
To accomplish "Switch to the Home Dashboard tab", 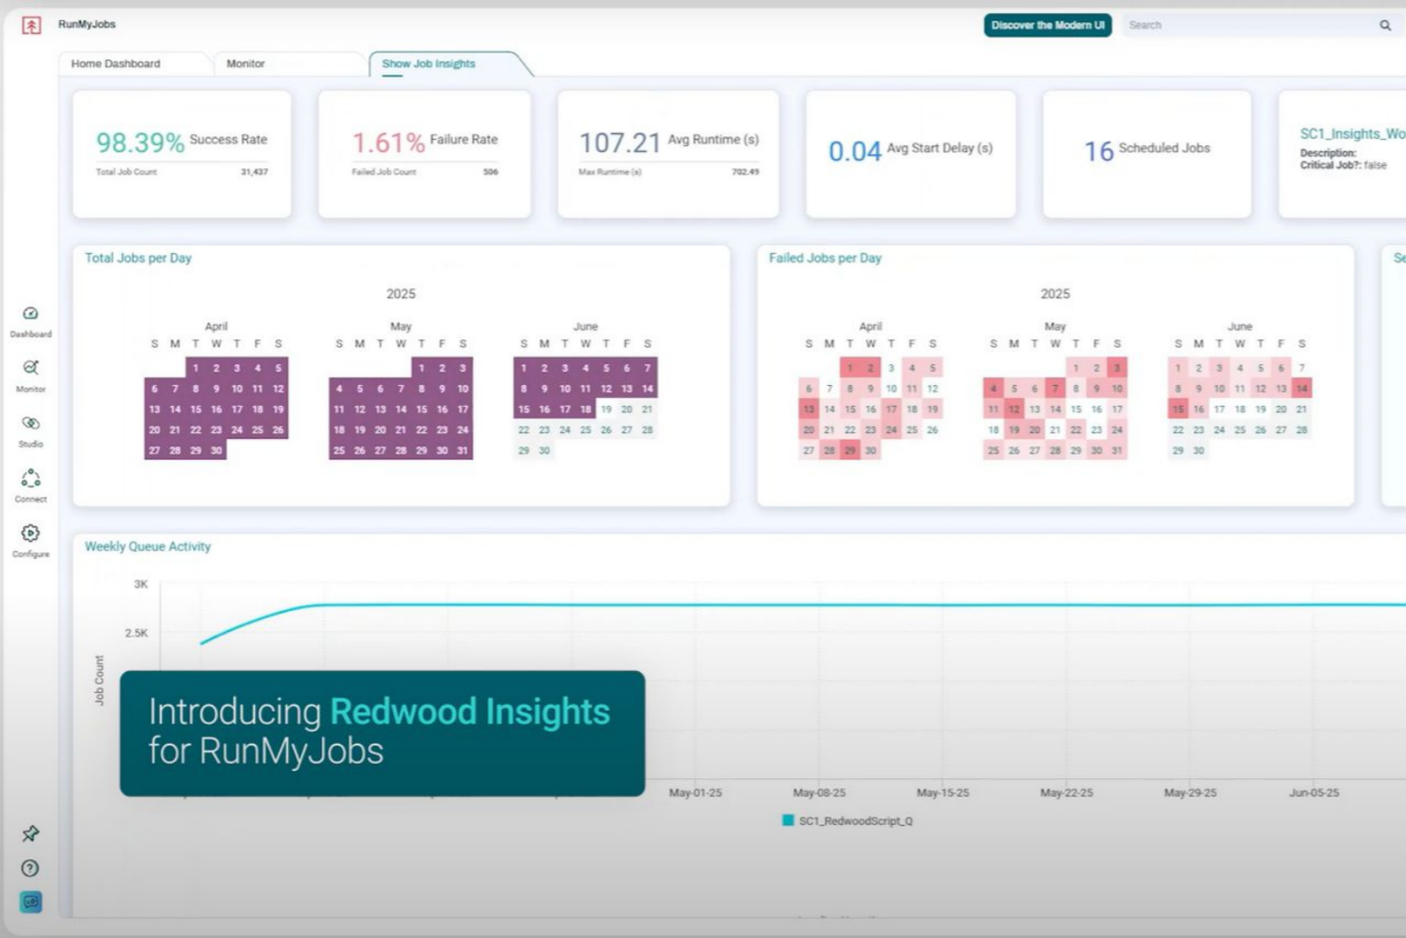I will point(116,64).
